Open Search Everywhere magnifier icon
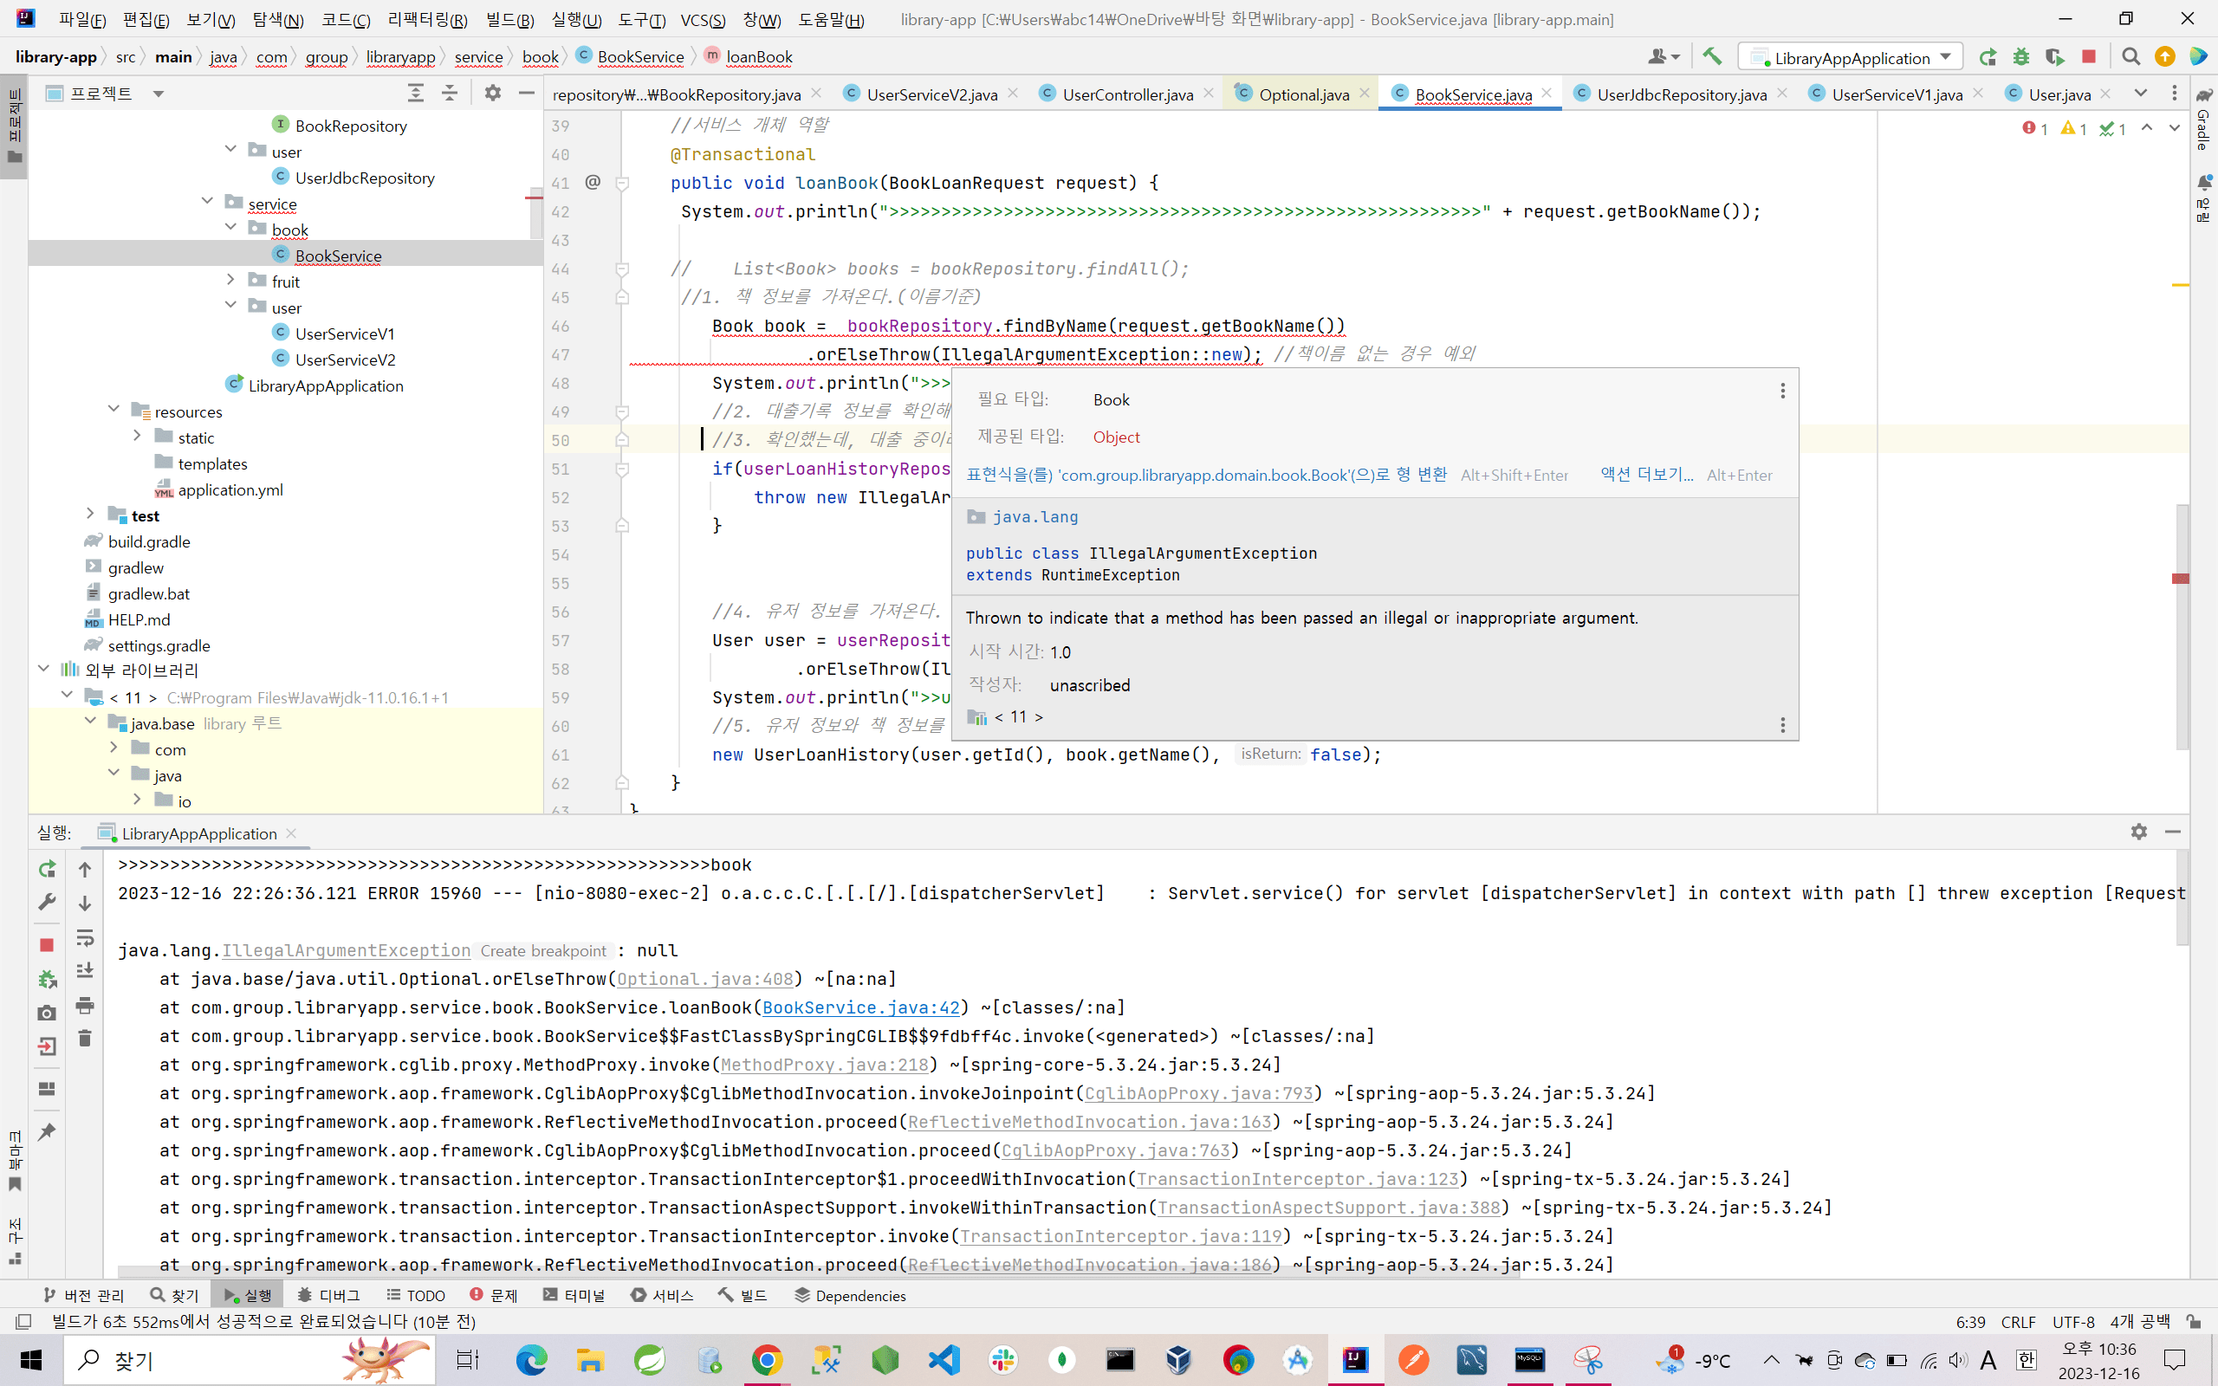The width and height of the screenshot is (2218, 1386). [2131, 57]
